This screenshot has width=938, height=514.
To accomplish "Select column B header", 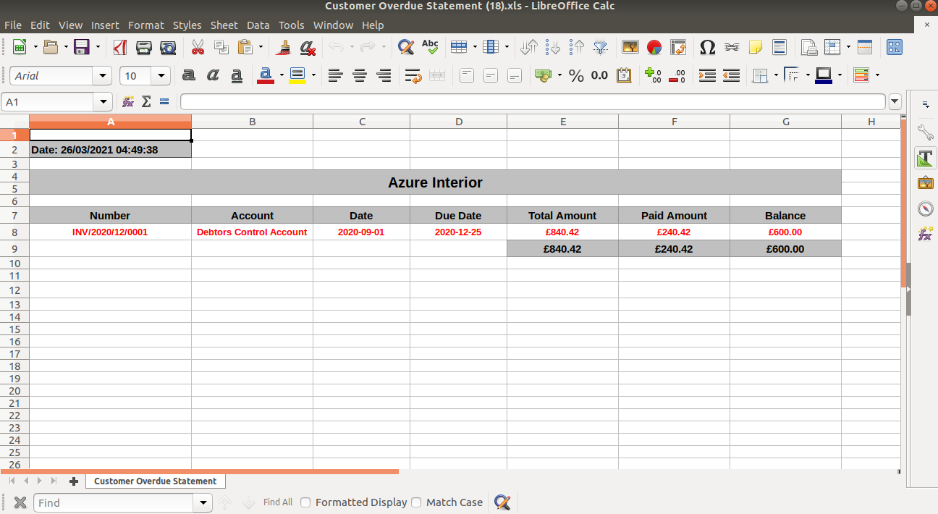I will (253, 122).
